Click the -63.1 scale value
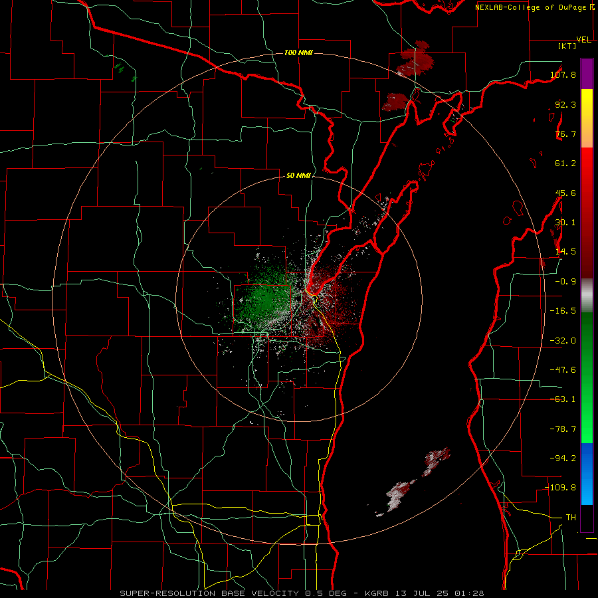The height and width of the screenshot is (598, 598). (x=563, y=399)
